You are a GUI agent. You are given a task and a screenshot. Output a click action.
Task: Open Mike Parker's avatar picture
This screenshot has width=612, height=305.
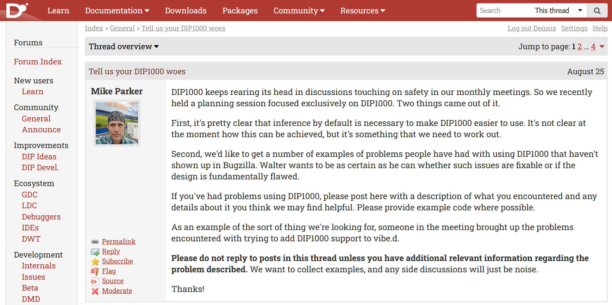(117, 123)
